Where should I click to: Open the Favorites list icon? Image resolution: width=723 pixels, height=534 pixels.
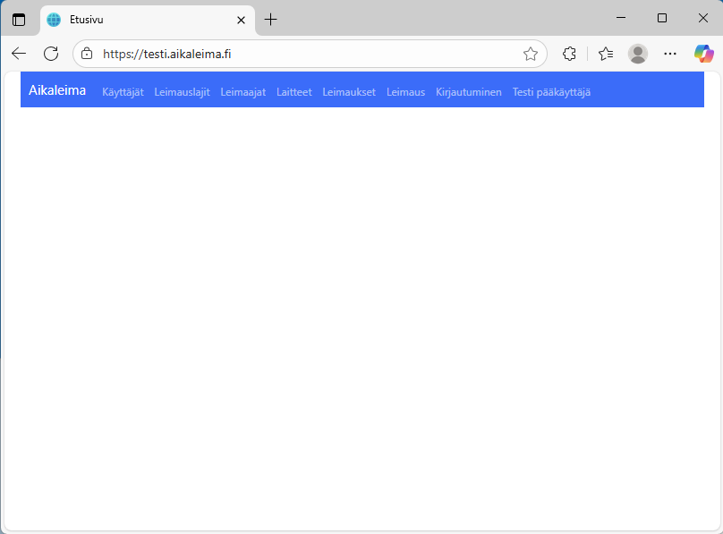(606, 54)
